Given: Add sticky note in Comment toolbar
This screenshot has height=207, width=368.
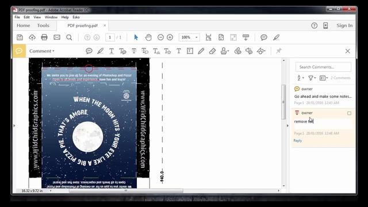Looking at the screenshot, I should click(x=89, y=51).
